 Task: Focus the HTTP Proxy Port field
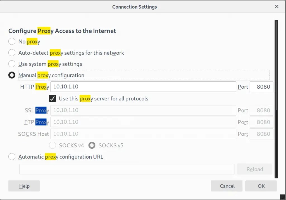pos(261,87)
